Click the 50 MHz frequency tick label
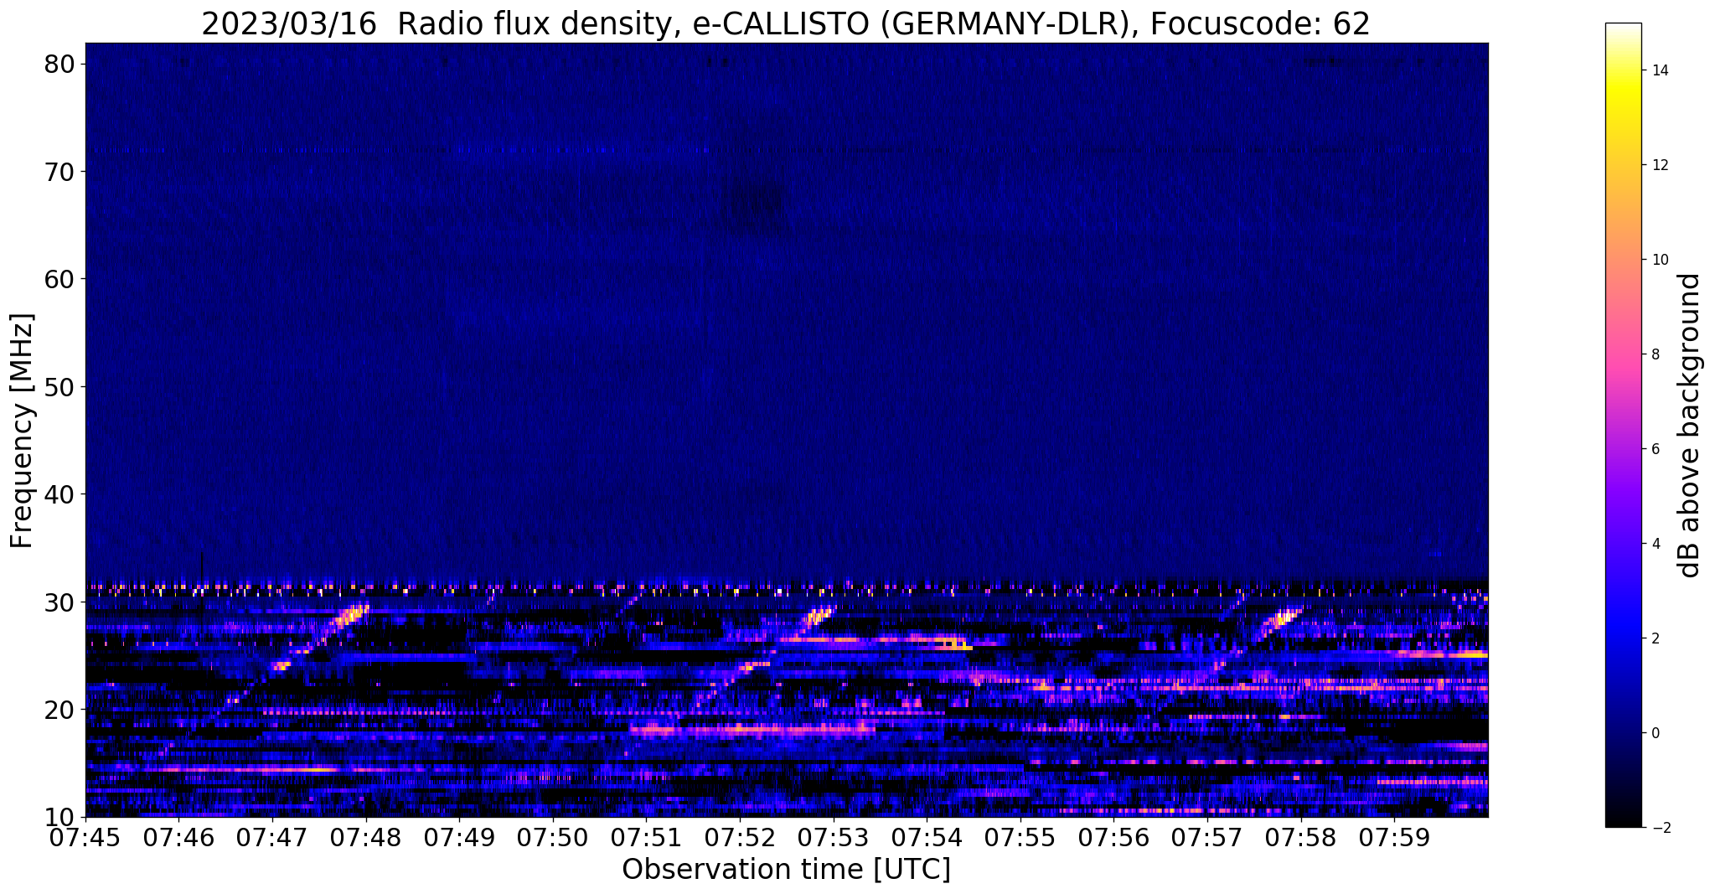 60,387
